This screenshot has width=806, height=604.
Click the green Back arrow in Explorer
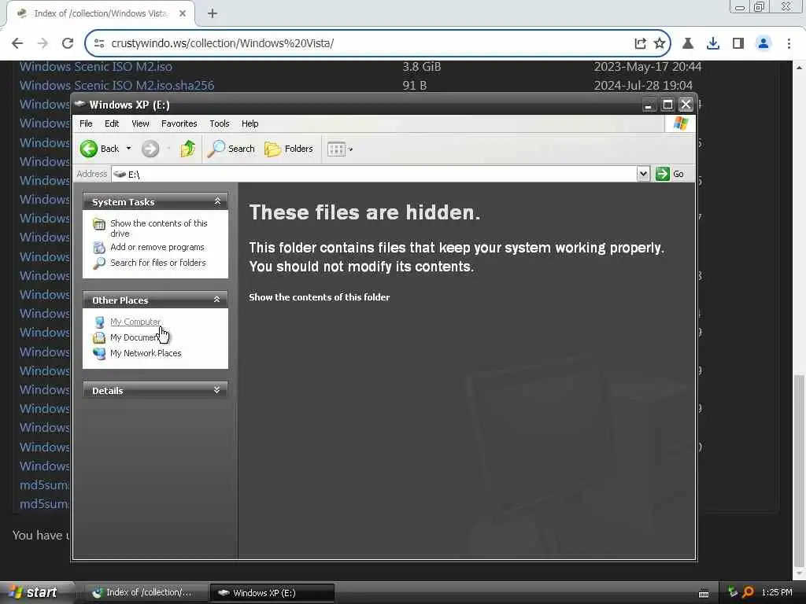point(88,149)
